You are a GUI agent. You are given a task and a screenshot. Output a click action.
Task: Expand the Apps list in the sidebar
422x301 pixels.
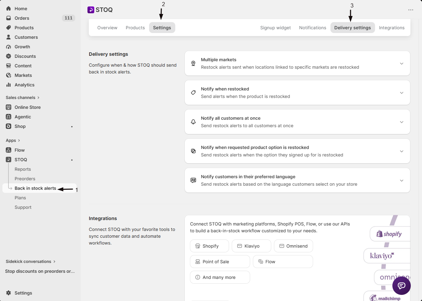[x=13, y=140]
